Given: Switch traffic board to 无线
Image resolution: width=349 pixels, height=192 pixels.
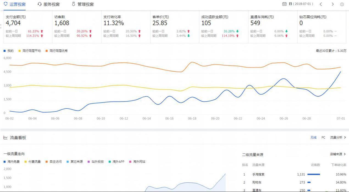Looking at the screenshot, I should click(313, 137).
